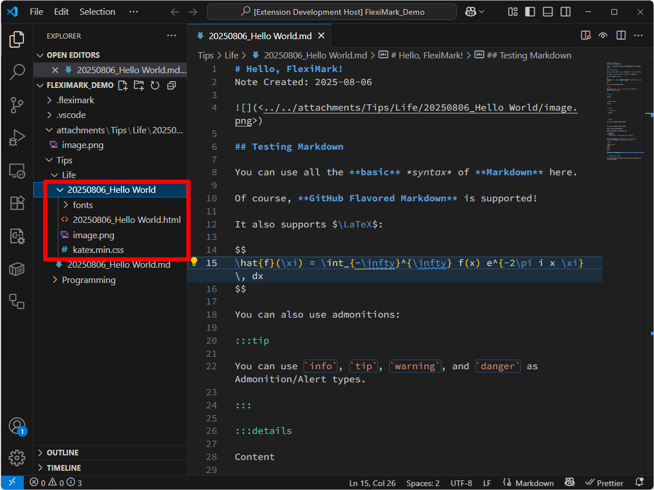Click the lightbulb code action on line 15
The image size is (654, 490).
(194, 262)
